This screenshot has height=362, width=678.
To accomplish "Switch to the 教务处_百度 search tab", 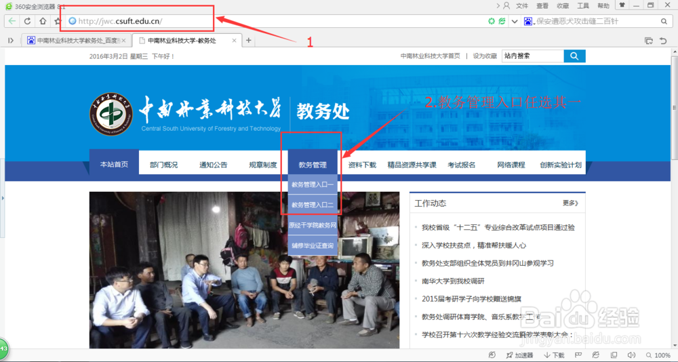I will 76,40.
